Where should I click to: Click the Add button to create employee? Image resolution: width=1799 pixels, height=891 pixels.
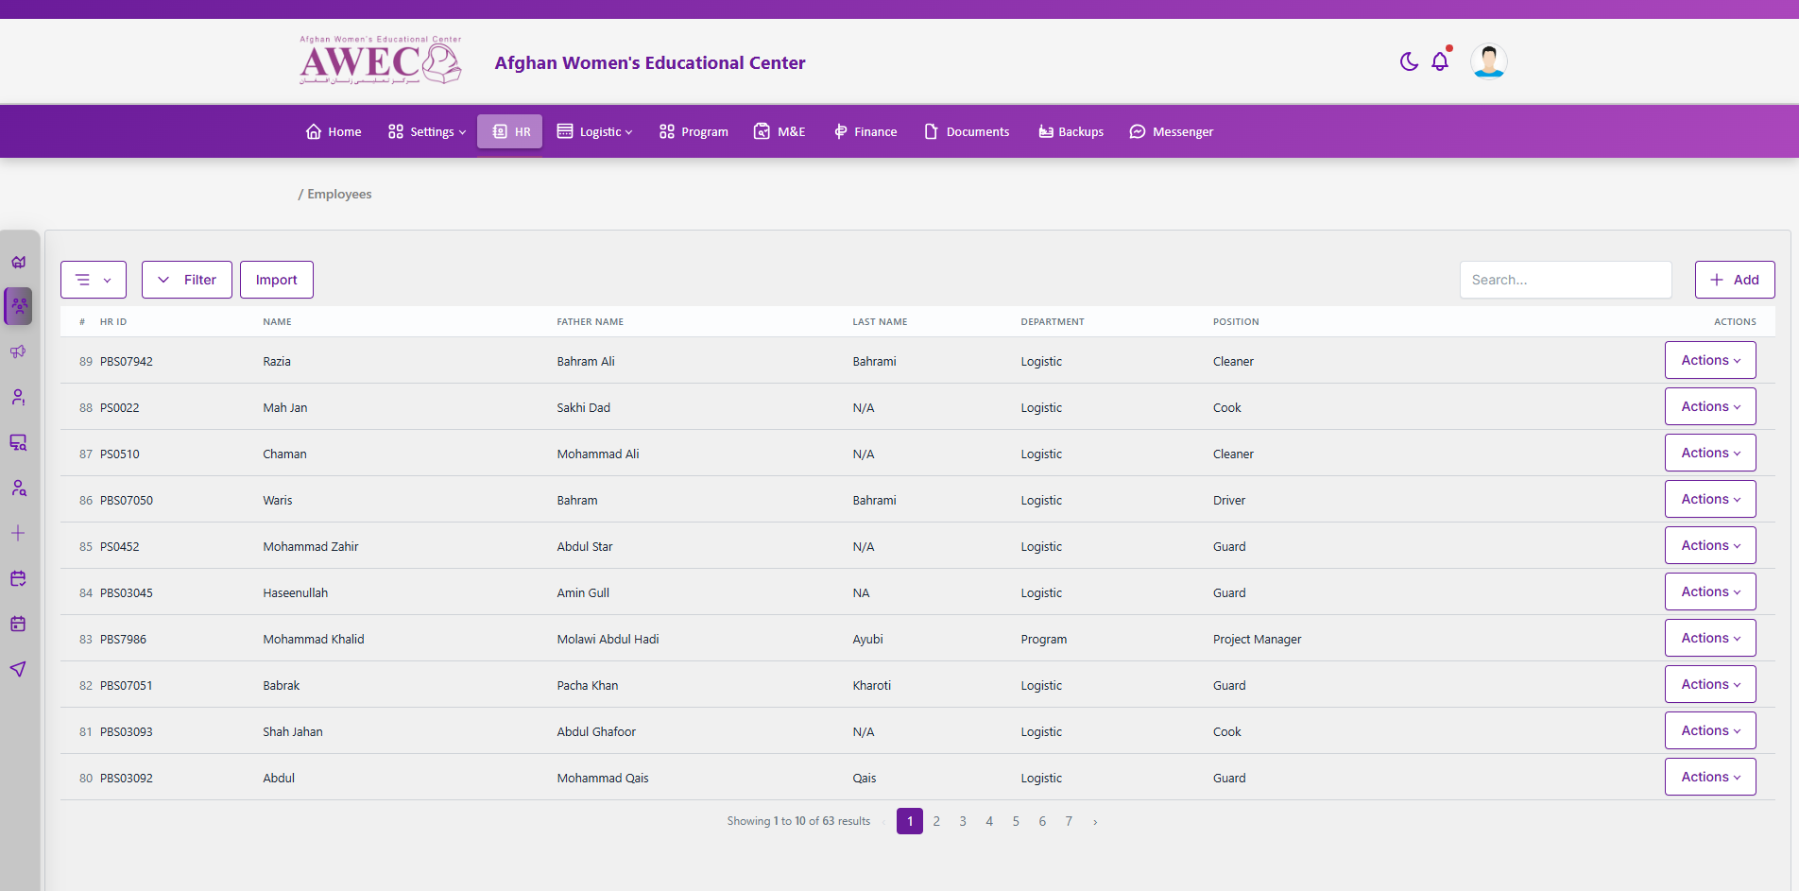[x=1735, y=280]
